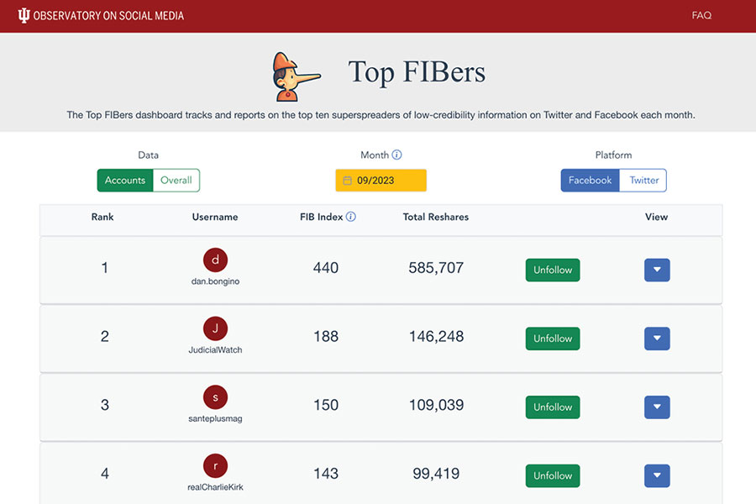Image resolution: width=756 pixels, height=504 pixels.
Task: Open the Month info tooltip icon
Action: [396, 155]
